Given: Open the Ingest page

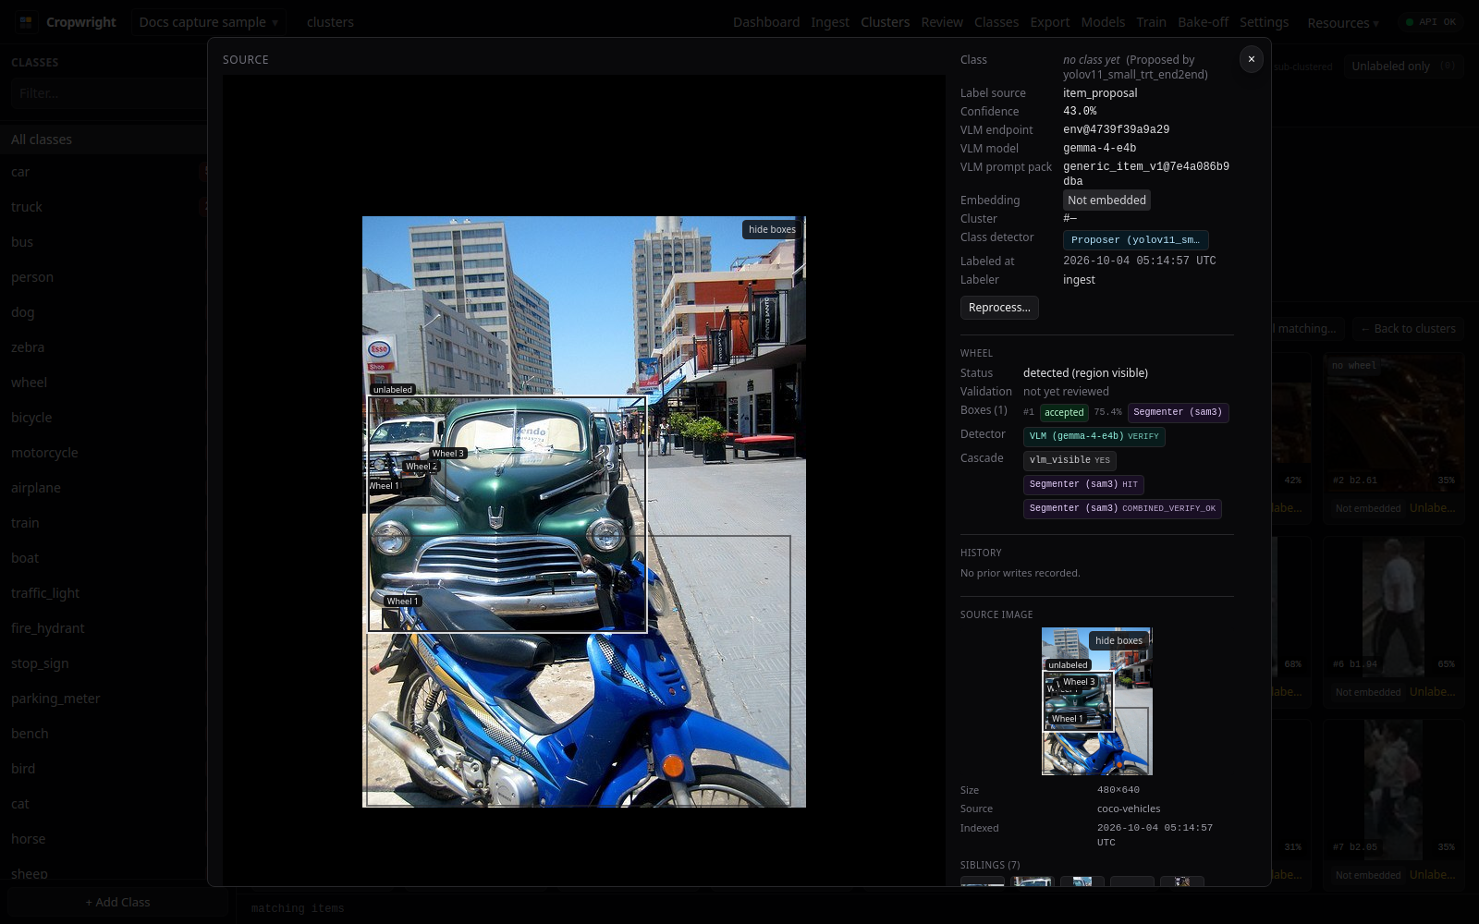Looking at the screenshot, I should click(x=830, y=22).
